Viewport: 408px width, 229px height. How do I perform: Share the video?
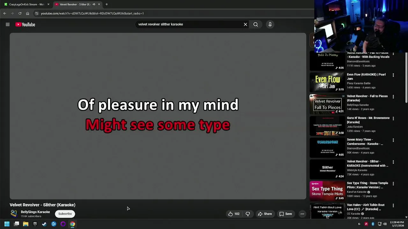click(265, 214)
